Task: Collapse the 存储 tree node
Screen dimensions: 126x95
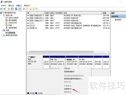Action: [x=1, y=30]
